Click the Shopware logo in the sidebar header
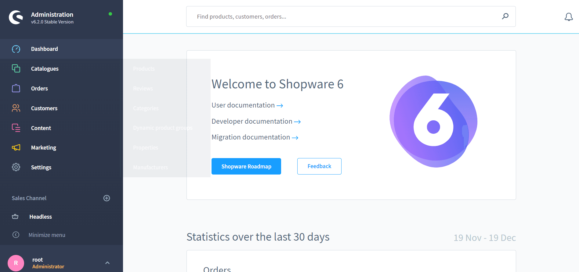 pyautogui.click(x=16, y=17)
